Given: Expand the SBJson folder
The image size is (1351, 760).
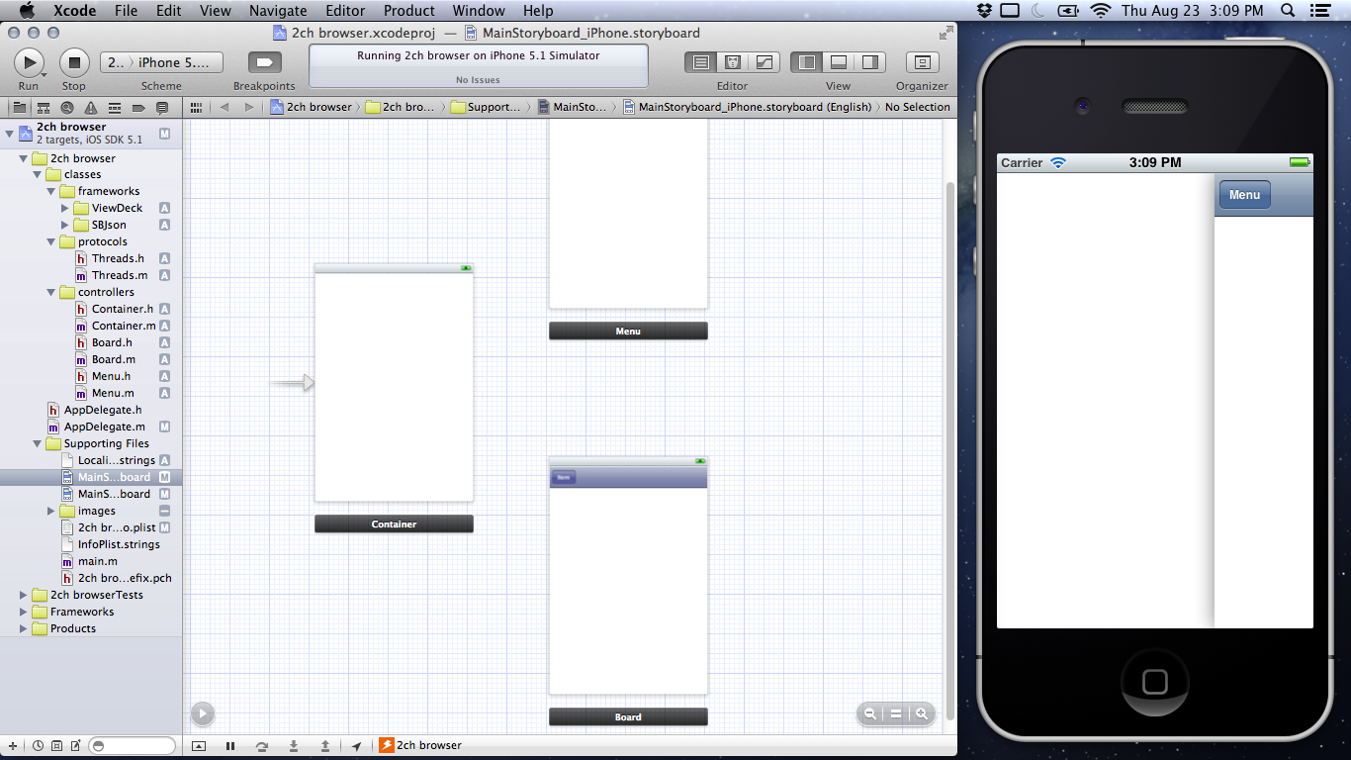Looking at the screenshot, I should point(65,225).
